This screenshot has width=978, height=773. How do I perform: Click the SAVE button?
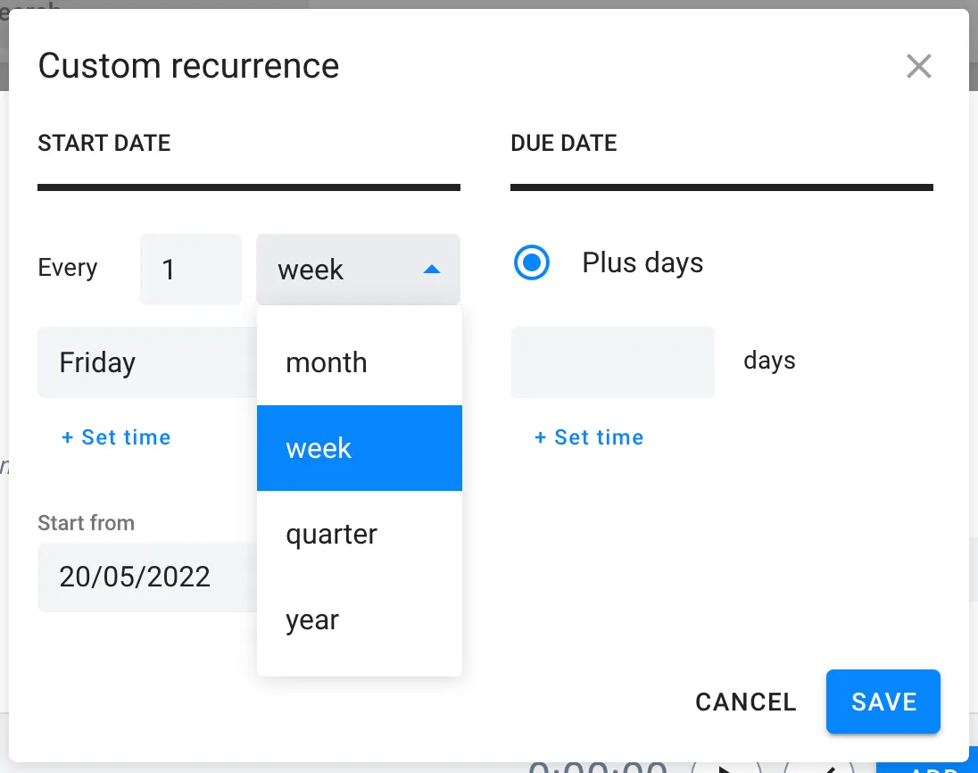(x=883, y=702)
